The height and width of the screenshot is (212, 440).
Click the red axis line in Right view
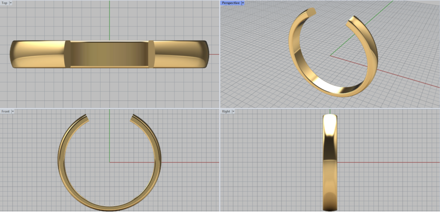pos(387,162)
